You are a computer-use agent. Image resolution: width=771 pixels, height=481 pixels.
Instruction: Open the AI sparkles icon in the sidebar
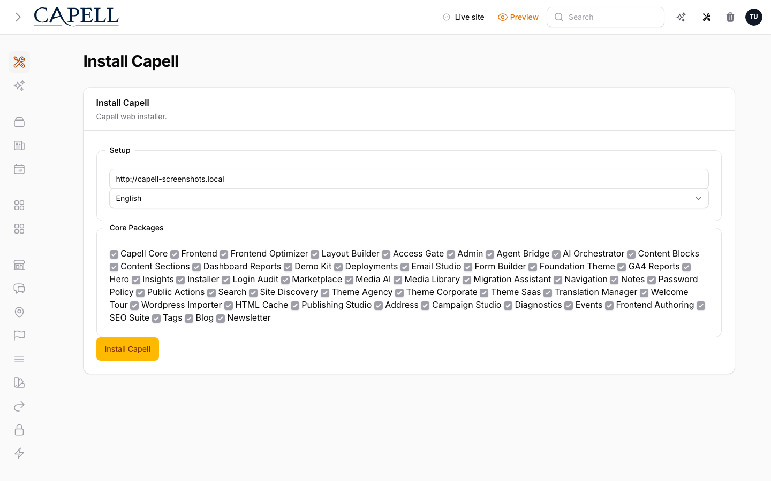pos(19,86)
